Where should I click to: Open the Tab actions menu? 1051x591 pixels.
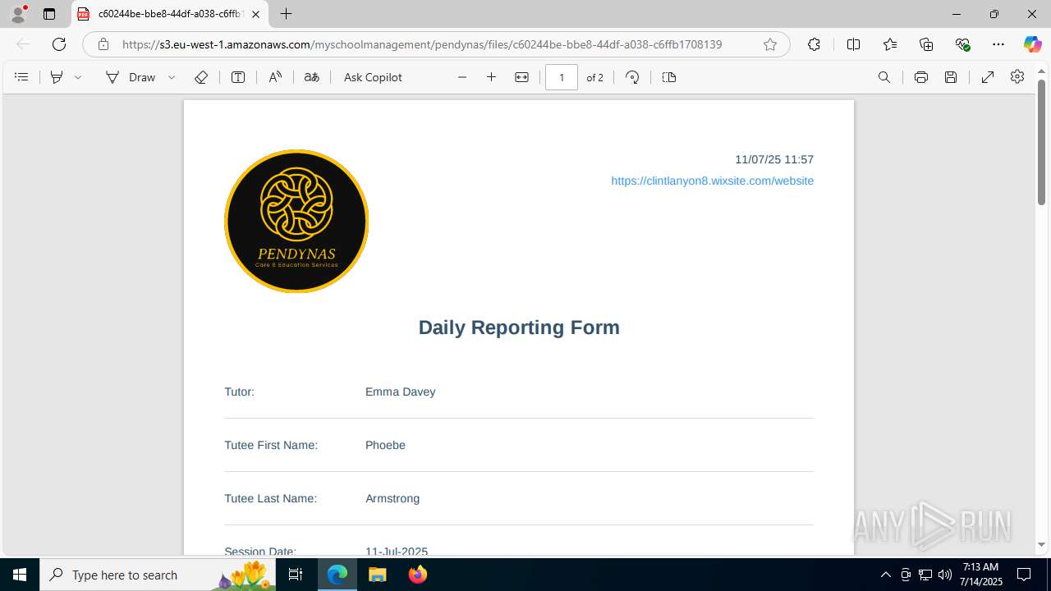[49, 14]
